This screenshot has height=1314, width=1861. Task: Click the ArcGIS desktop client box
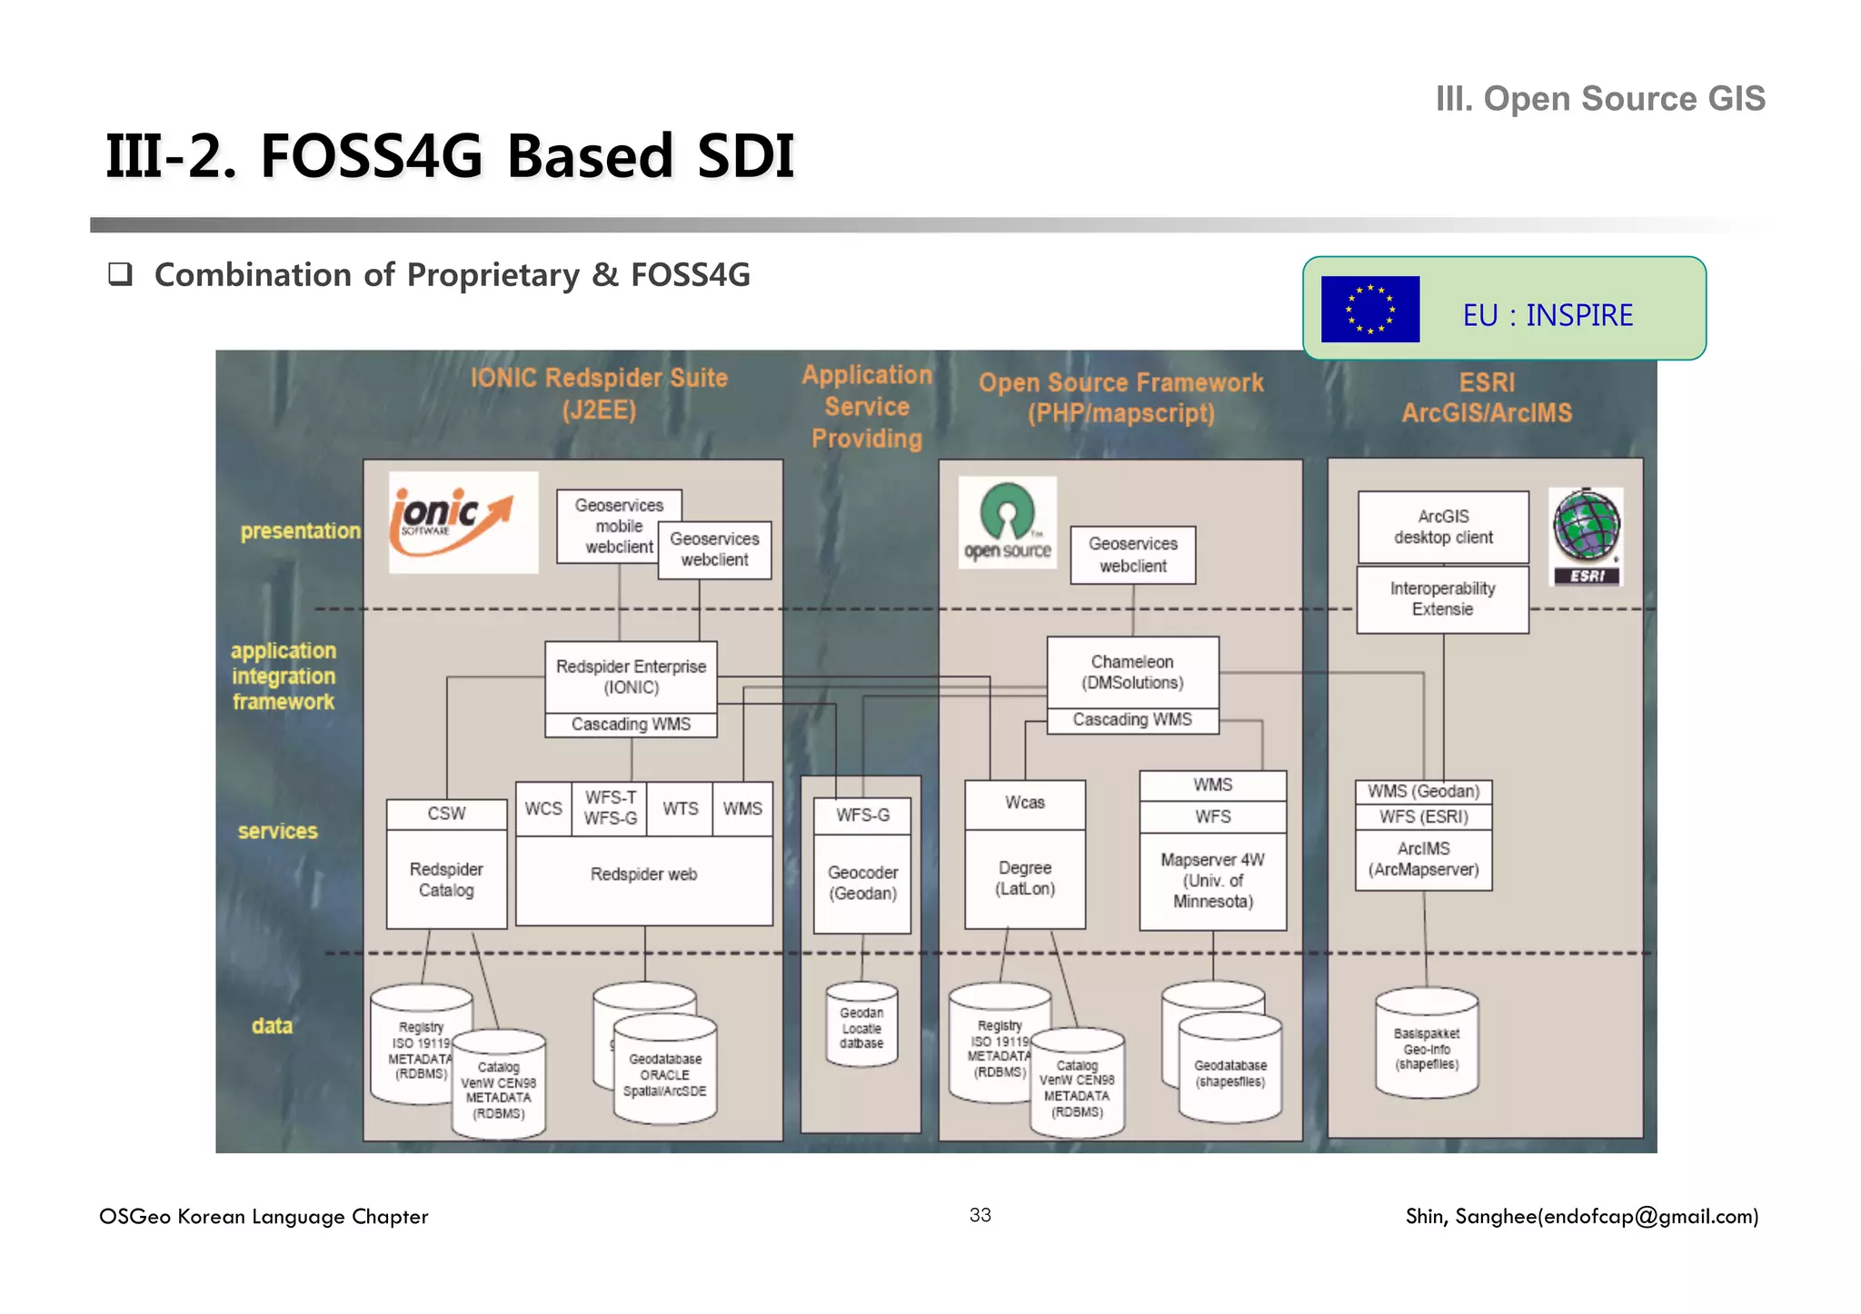coord(1442,527)
